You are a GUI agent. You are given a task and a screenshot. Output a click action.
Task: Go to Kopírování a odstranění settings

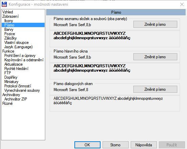pos(24,60)
